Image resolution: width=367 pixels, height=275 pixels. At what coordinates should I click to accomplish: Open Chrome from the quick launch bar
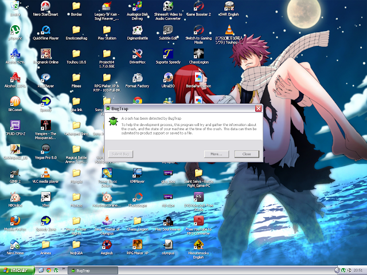pos(49,270)
